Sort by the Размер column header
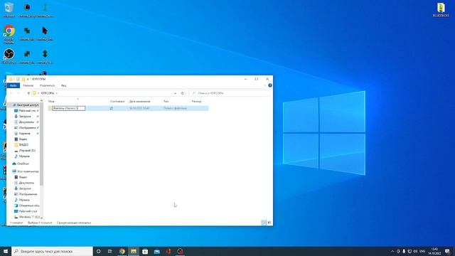Image resolution: width=455 pixels, height=256 pixels. pos(196,101)
